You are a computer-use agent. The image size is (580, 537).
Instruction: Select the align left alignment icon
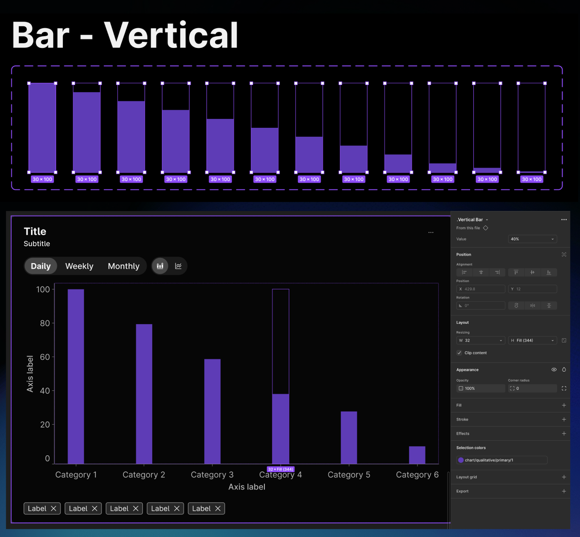click(464, 272)
